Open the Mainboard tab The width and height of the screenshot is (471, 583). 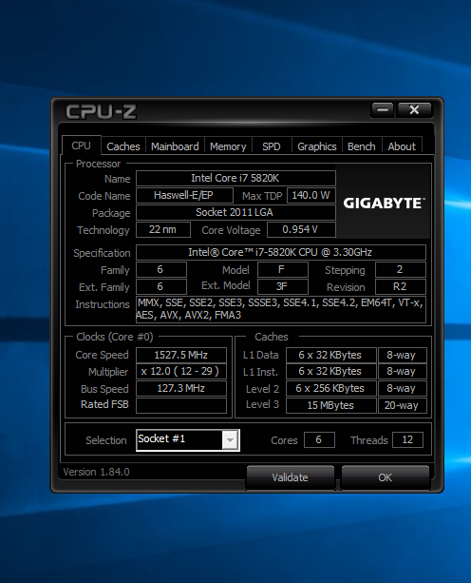pos(175,146)
